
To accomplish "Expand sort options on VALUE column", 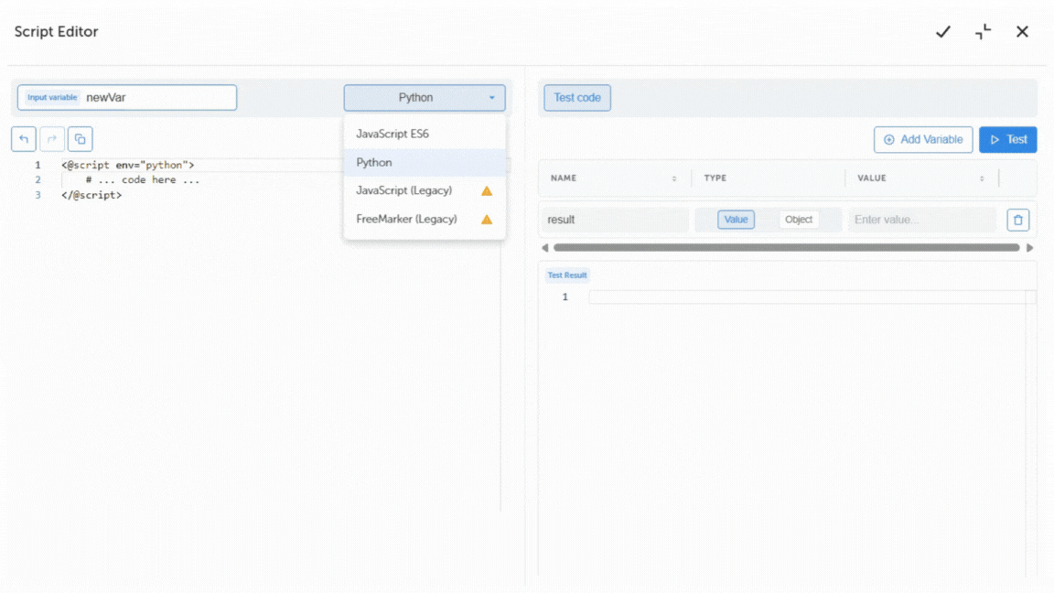I will (981, 178).
